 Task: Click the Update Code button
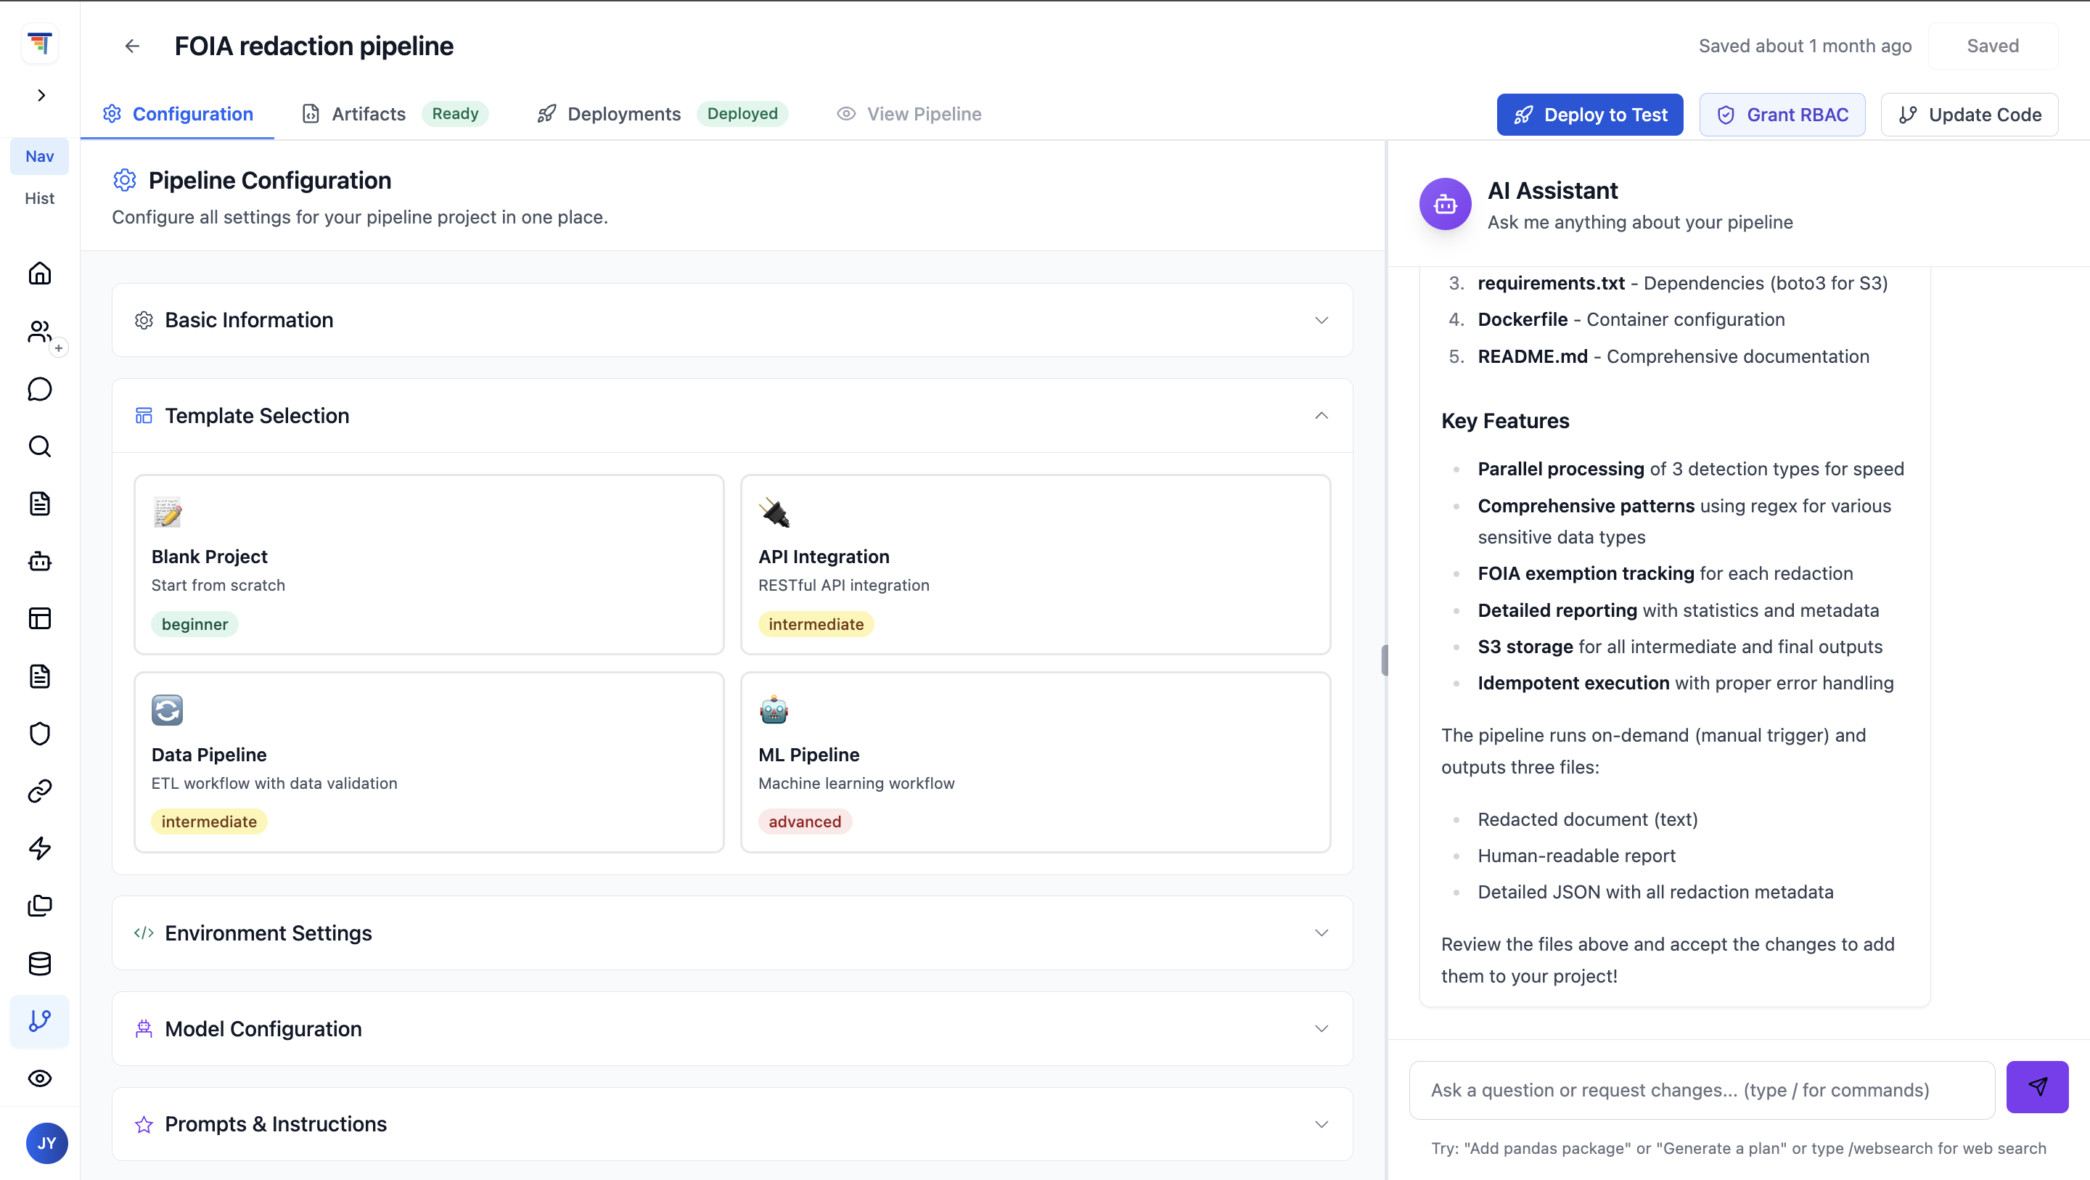click(1969, 115)
